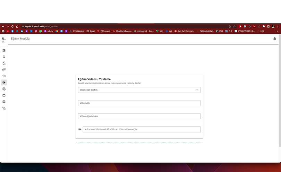This screenshot has width=281, height=190.
Task: Click the share icon in address bar
Action: [x=230, y=26]
